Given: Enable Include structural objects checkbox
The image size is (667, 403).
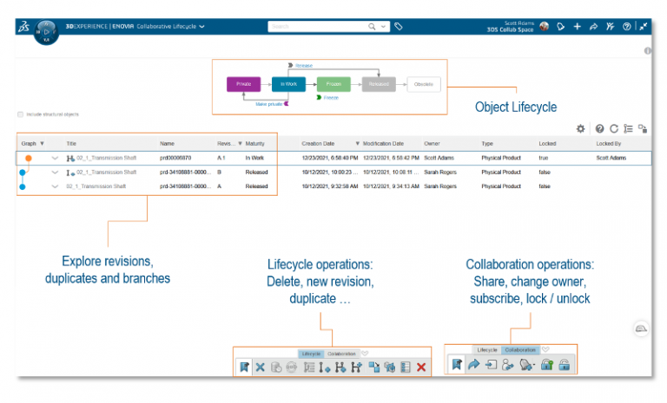Looking at the screenshot, I should 21,114.
